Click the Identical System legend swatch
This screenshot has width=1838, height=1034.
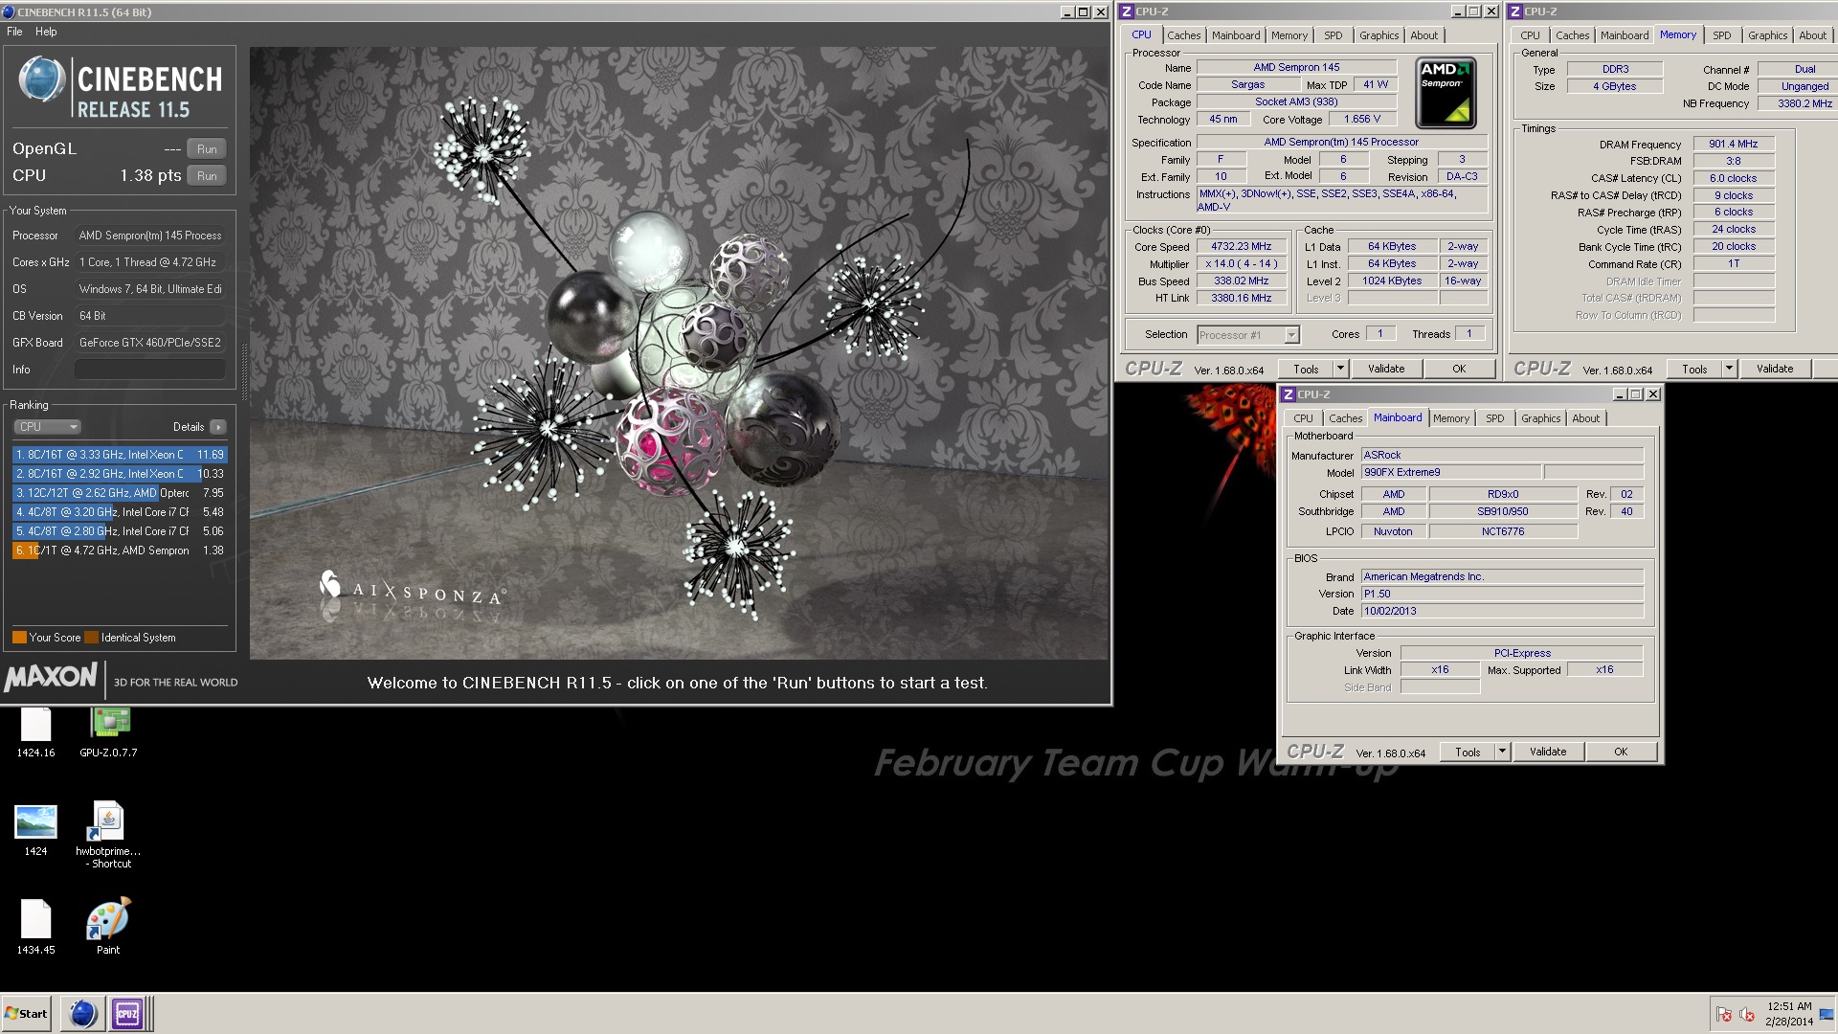[x=91, y=638]
